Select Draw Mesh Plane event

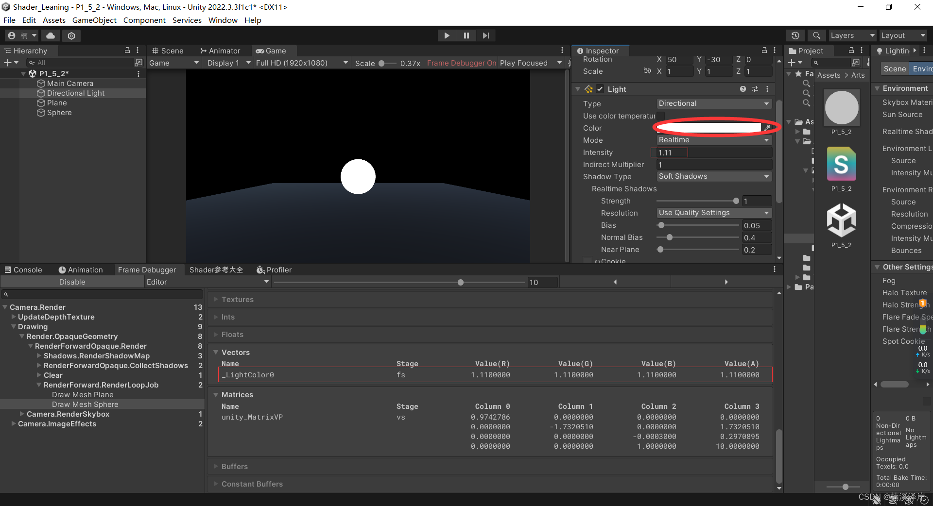[83, 395]
